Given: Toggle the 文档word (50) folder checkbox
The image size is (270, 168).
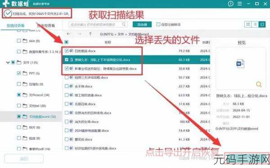Looking at the screenshot, I should pos(19,117).
